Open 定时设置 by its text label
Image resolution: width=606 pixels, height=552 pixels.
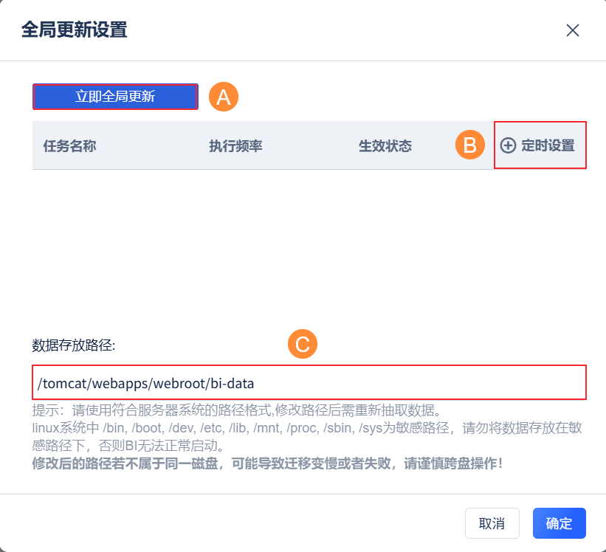click(x=548, y=145)
